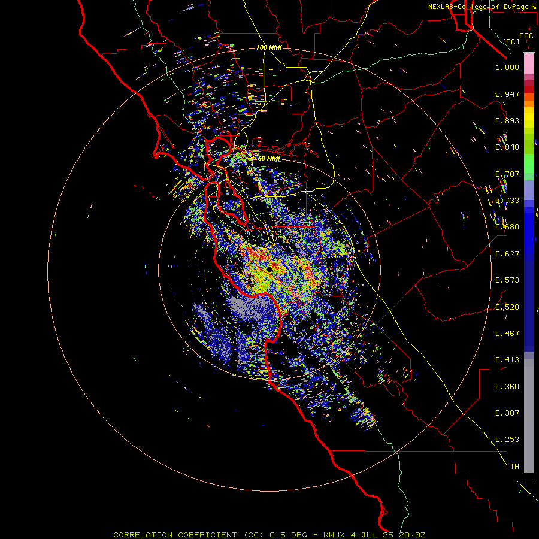Viewport: 539px width, 539px height.
Task: Click the 100 NMI range ring label
Action: click(x=269, y=47)
